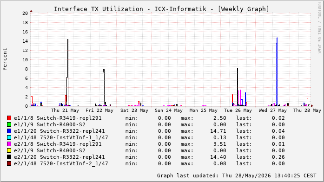
Task: Click the legend label e1/1/8 Switch-R3419-repl291
Action: pos(58,118)
